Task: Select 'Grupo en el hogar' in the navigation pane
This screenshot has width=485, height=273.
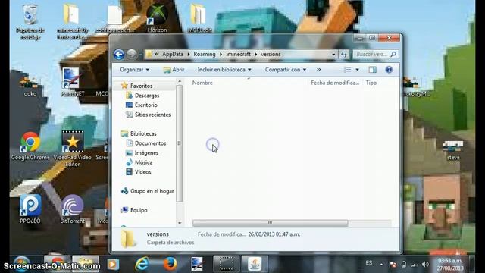Action: [152, 191]
